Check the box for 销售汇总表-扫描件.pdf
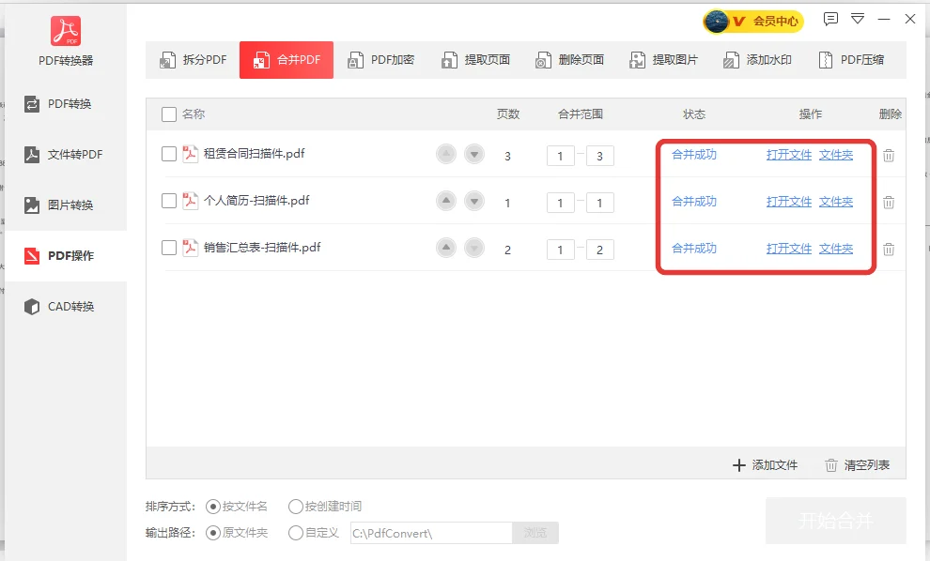930x561 pixels. (x=169, y=248)
